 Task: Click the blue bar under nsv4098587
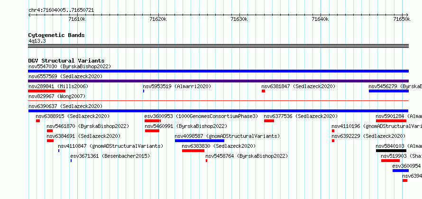coord(200,141)
